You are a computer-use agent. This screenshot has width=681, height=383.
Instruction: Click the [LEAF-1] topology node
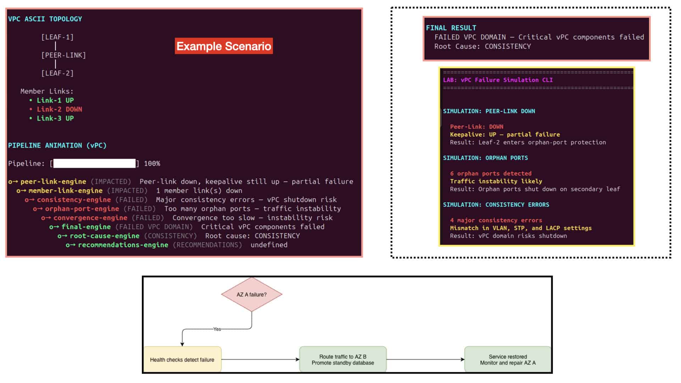click(x=57, y=37)
